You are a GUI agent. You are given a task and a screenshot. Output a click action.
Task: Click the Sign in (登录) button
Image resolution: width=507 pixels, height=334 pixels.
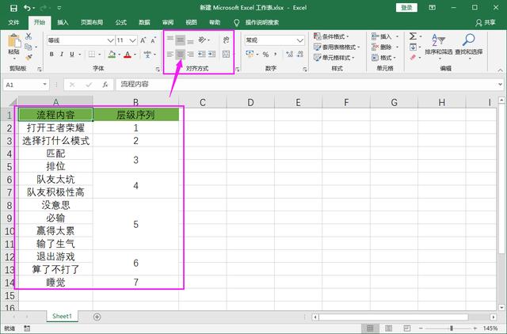point(406,7)
